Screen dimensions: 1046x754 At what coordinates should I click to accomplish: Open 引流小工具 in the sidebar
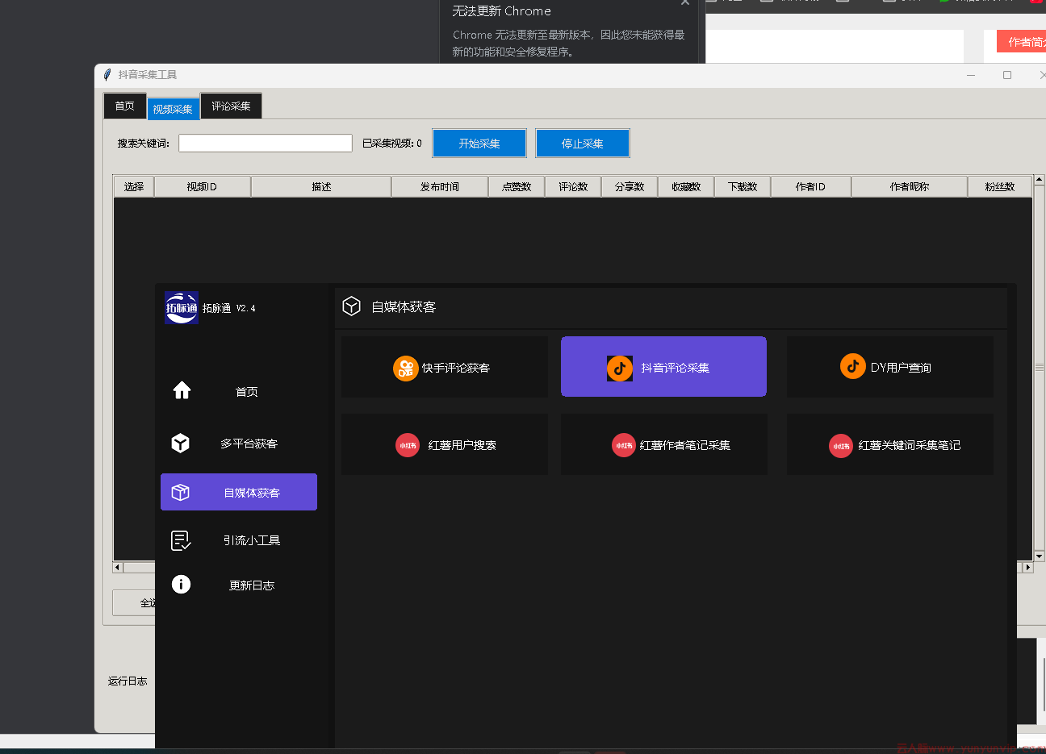tap(239, 540)
